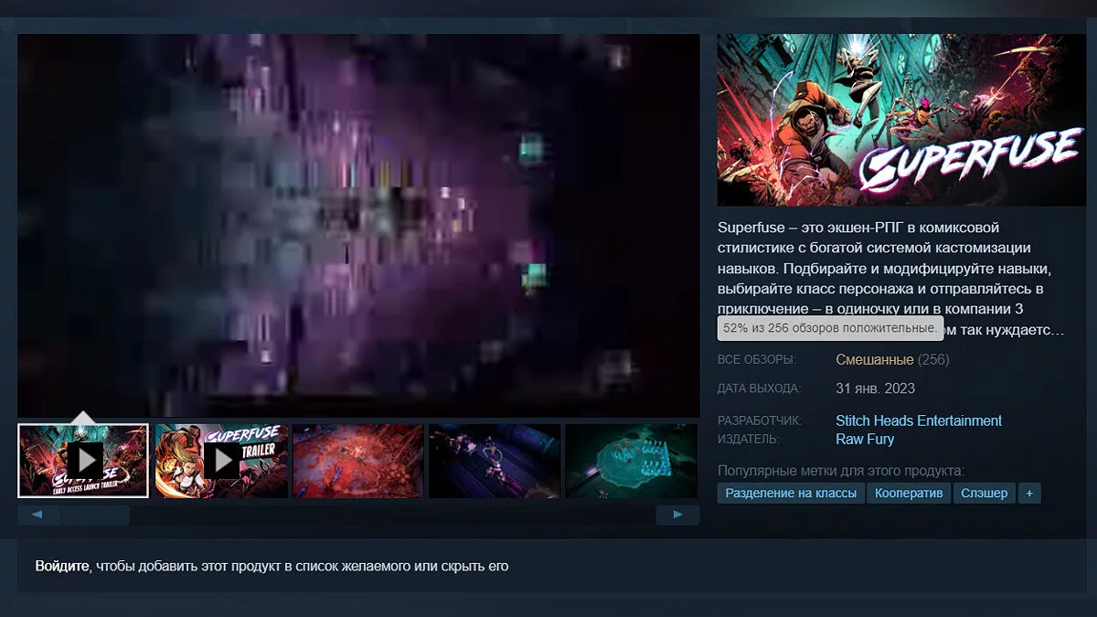Select the Разделение на классы tag
The image size is (1097, 617).
point(791,494)
